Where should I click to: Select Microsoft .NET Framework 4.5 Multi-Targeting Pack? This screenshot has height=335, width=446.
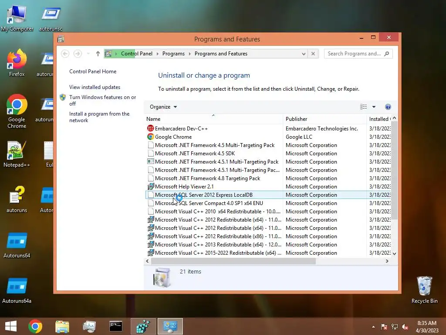tap(268, 145)
